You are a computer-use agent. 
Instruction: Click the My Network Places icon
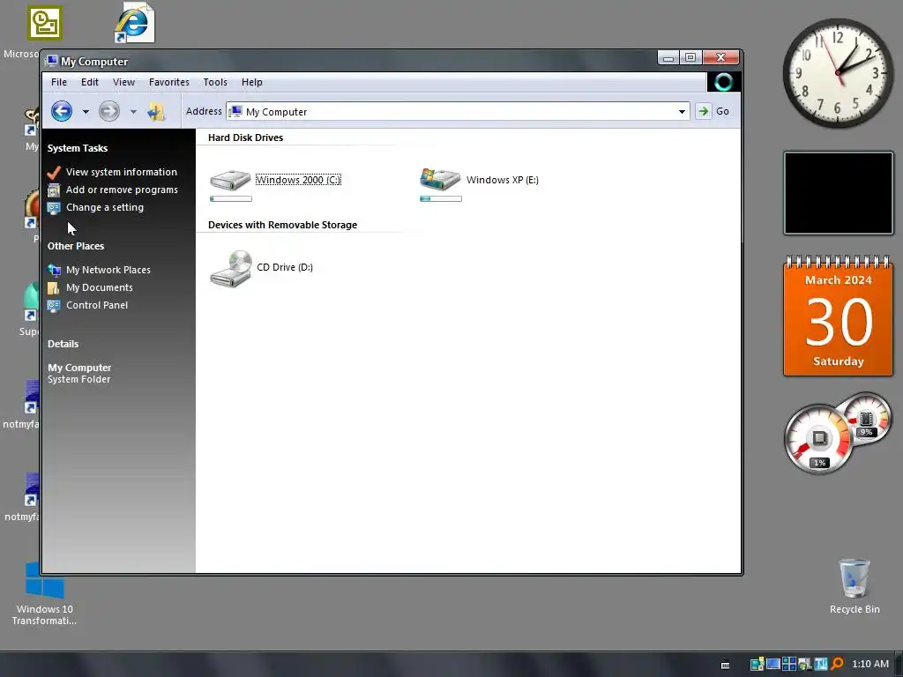[54, 270]
